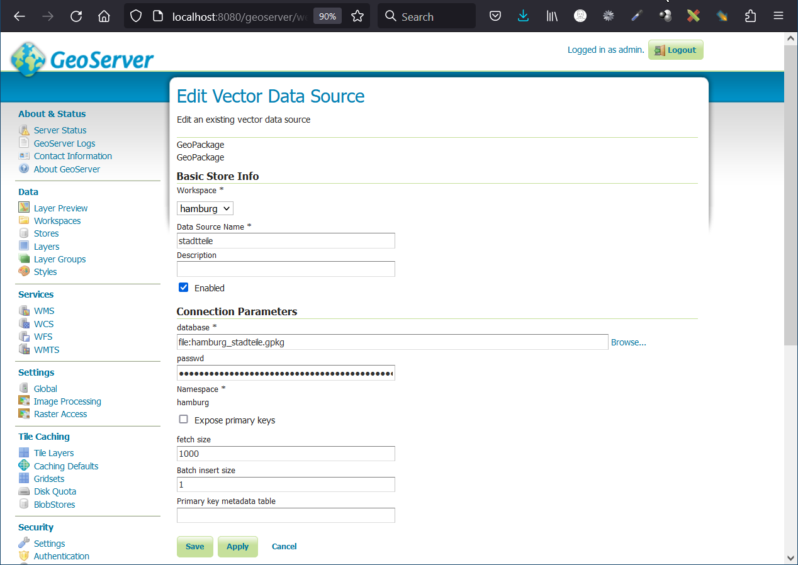This screenshot has width=798, height=565.
Task: Click the Save button
Action: (x=195, y=547)
